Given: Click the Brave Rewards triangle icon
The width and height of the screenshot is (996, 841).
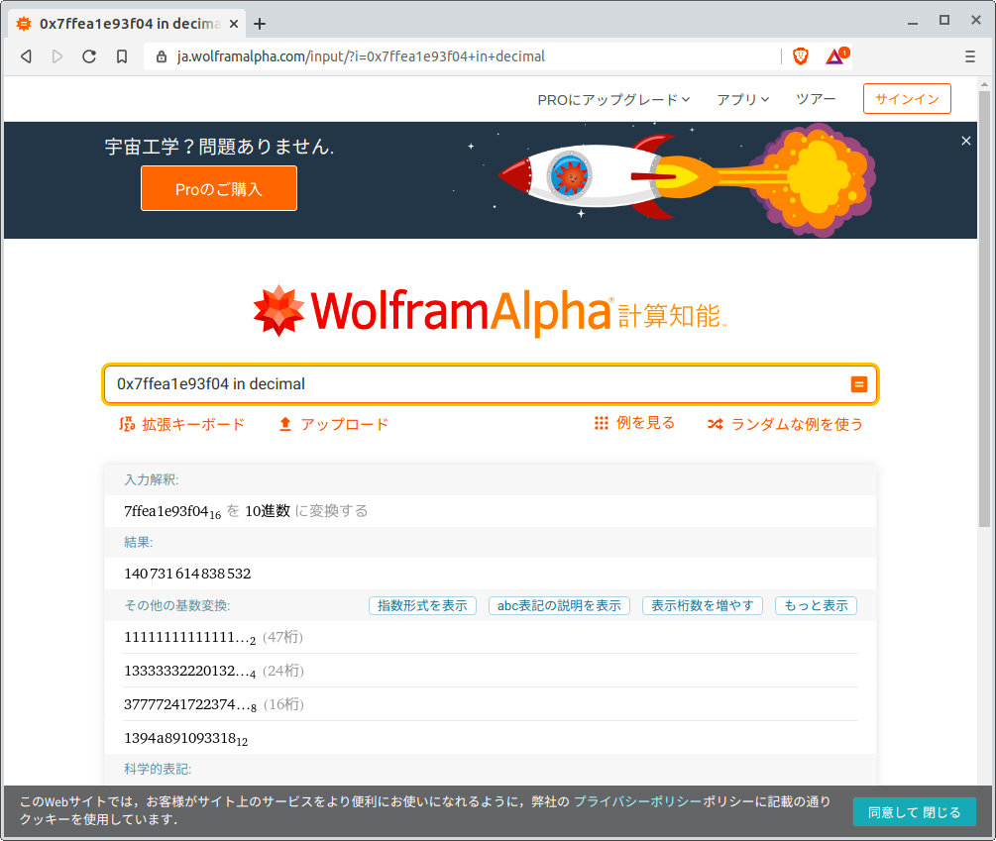Looking at the screenshot, I should click(x=837, y=56).
